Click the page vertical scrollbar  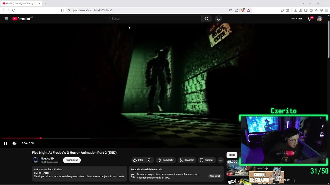tap(329, 39)
